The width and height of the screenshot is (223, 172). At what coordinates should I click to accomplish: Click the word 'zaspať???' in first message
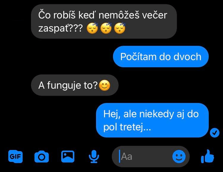[x=60, y=28]
